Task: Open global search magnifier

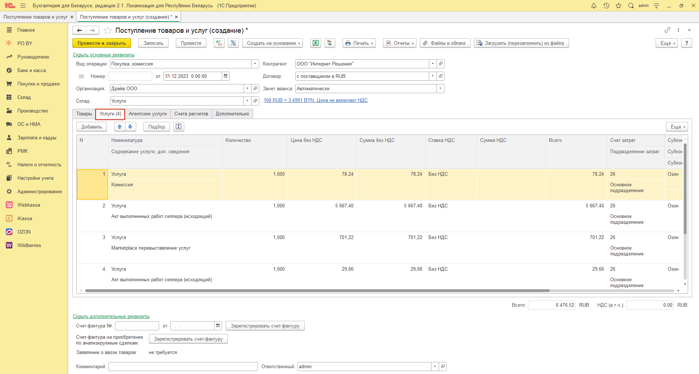Action: tap(631, 5)
